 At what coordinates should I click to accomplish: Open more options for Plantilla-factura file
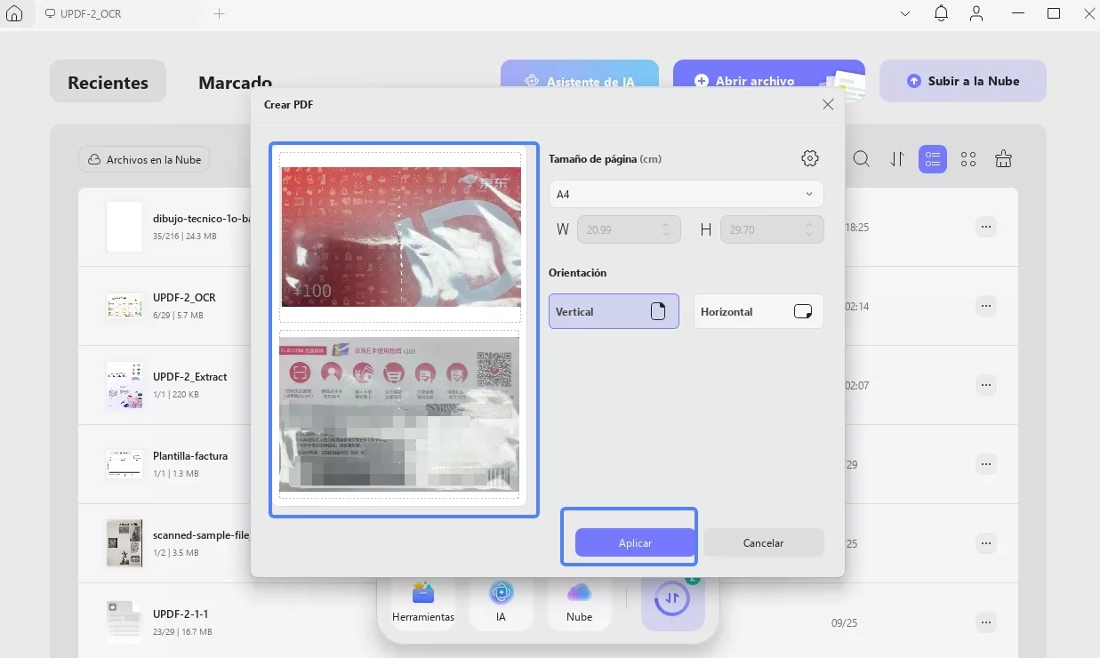pos(985,464)
